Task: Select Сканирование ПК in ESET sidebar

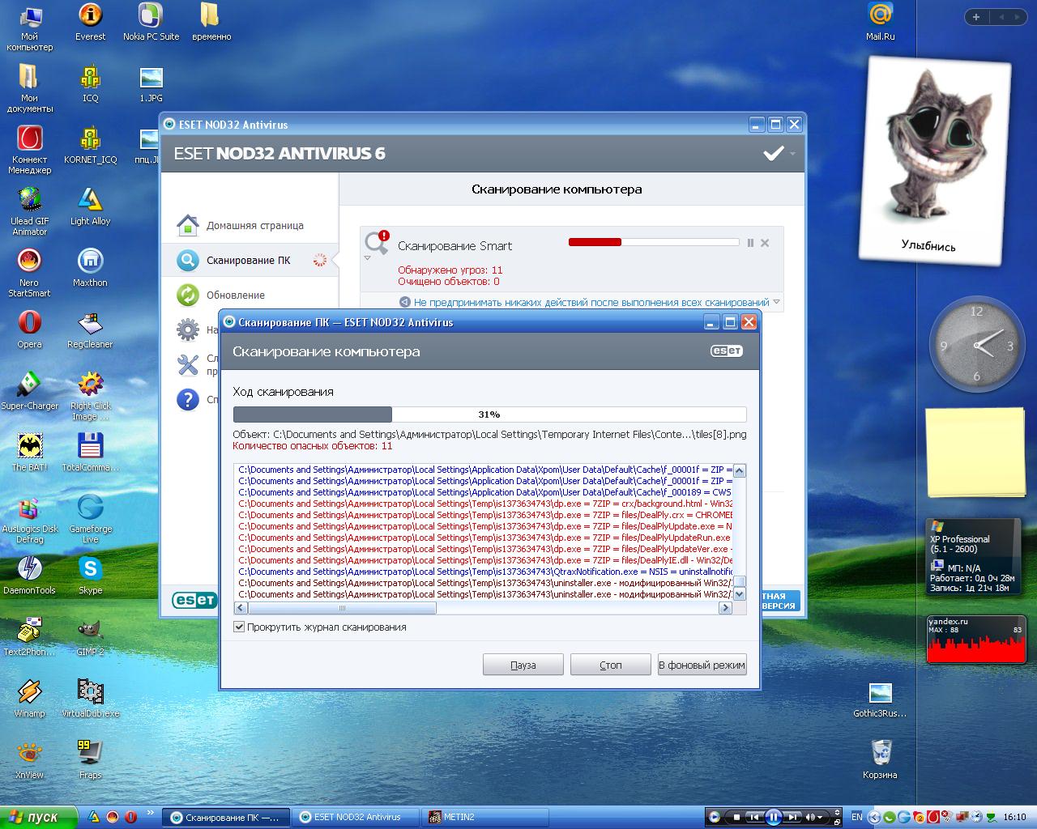Action: 248,260
